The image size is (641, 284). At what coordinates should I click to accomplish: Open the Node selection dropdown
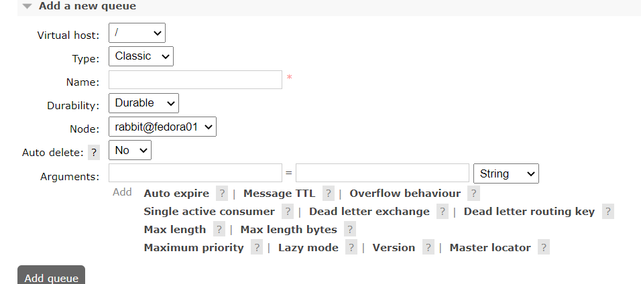pos(162,127)
